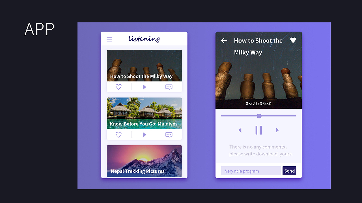Like the How to Shoot the Milky Way card
The width and height of the screenshot is (362, 203).
click(119, 87)
